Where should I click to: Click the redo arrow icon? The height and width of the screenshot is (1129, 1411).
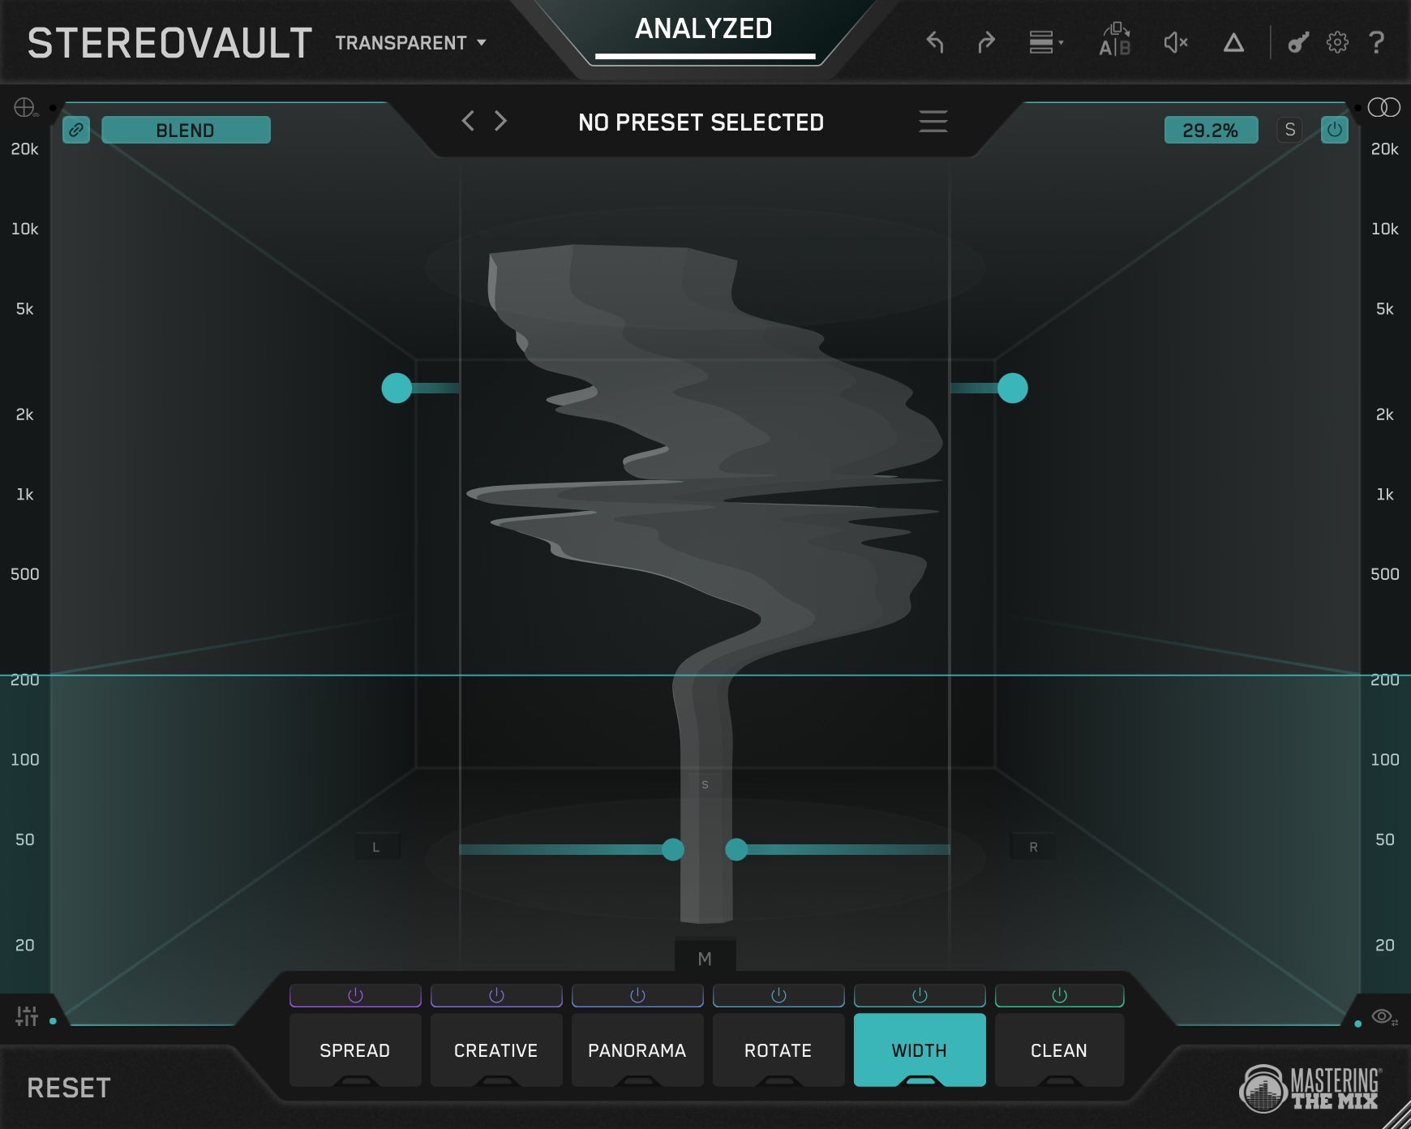pyautogui.click(x=986, y=42)
